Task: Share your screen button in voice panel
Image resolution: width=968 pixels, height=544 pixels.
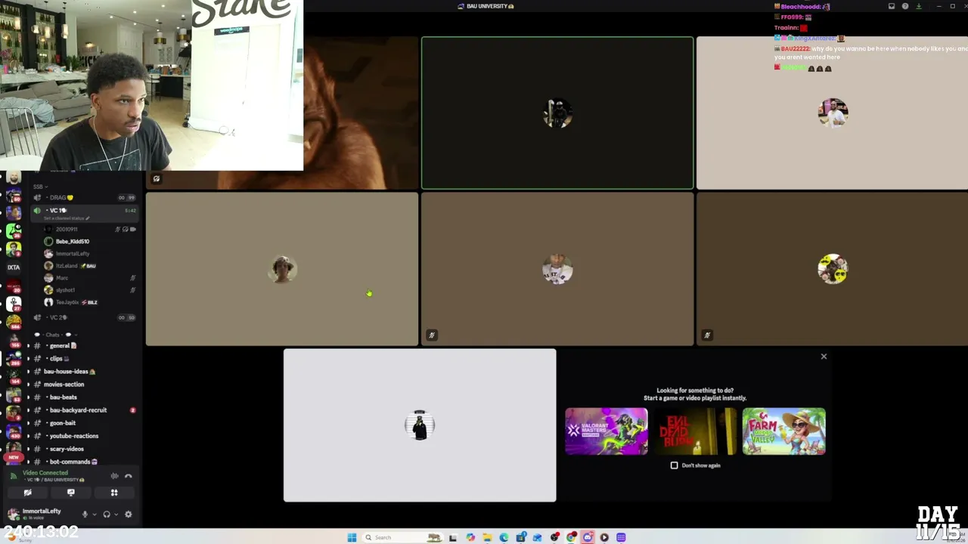Action: pos(71,493)
